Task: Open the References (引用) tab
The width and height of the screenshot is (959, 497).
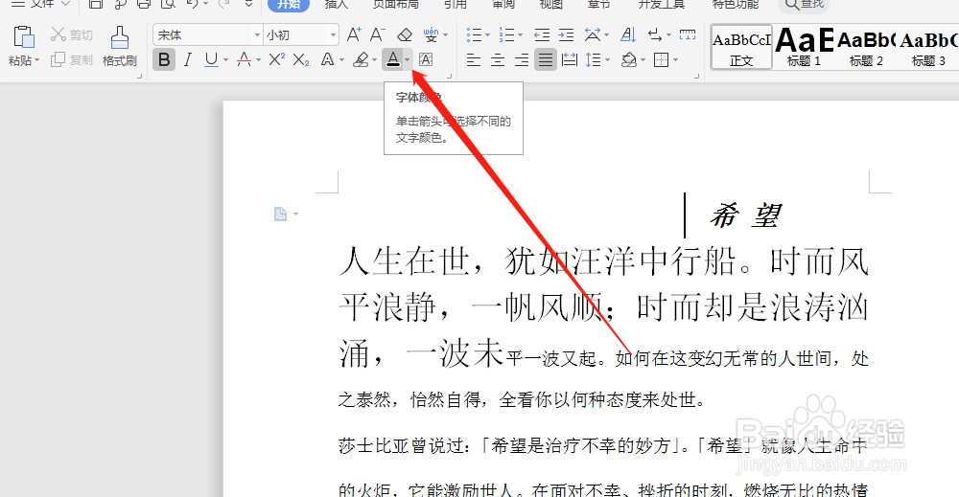Action: pos(455,4)
